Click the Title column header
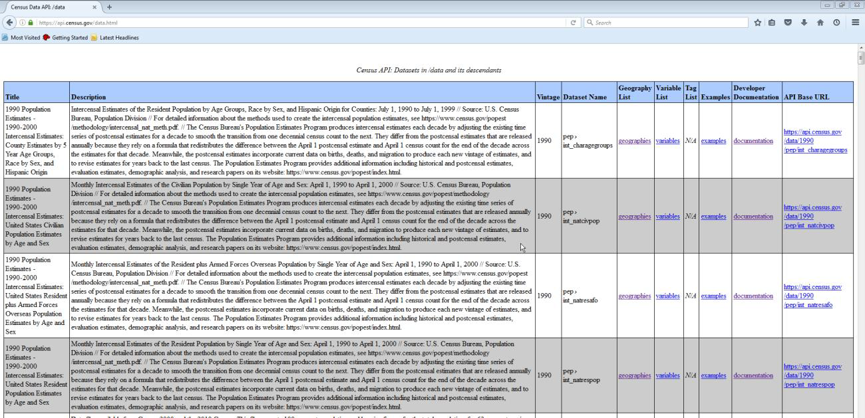Screen dimensions: 865x418 coord(37,92)
